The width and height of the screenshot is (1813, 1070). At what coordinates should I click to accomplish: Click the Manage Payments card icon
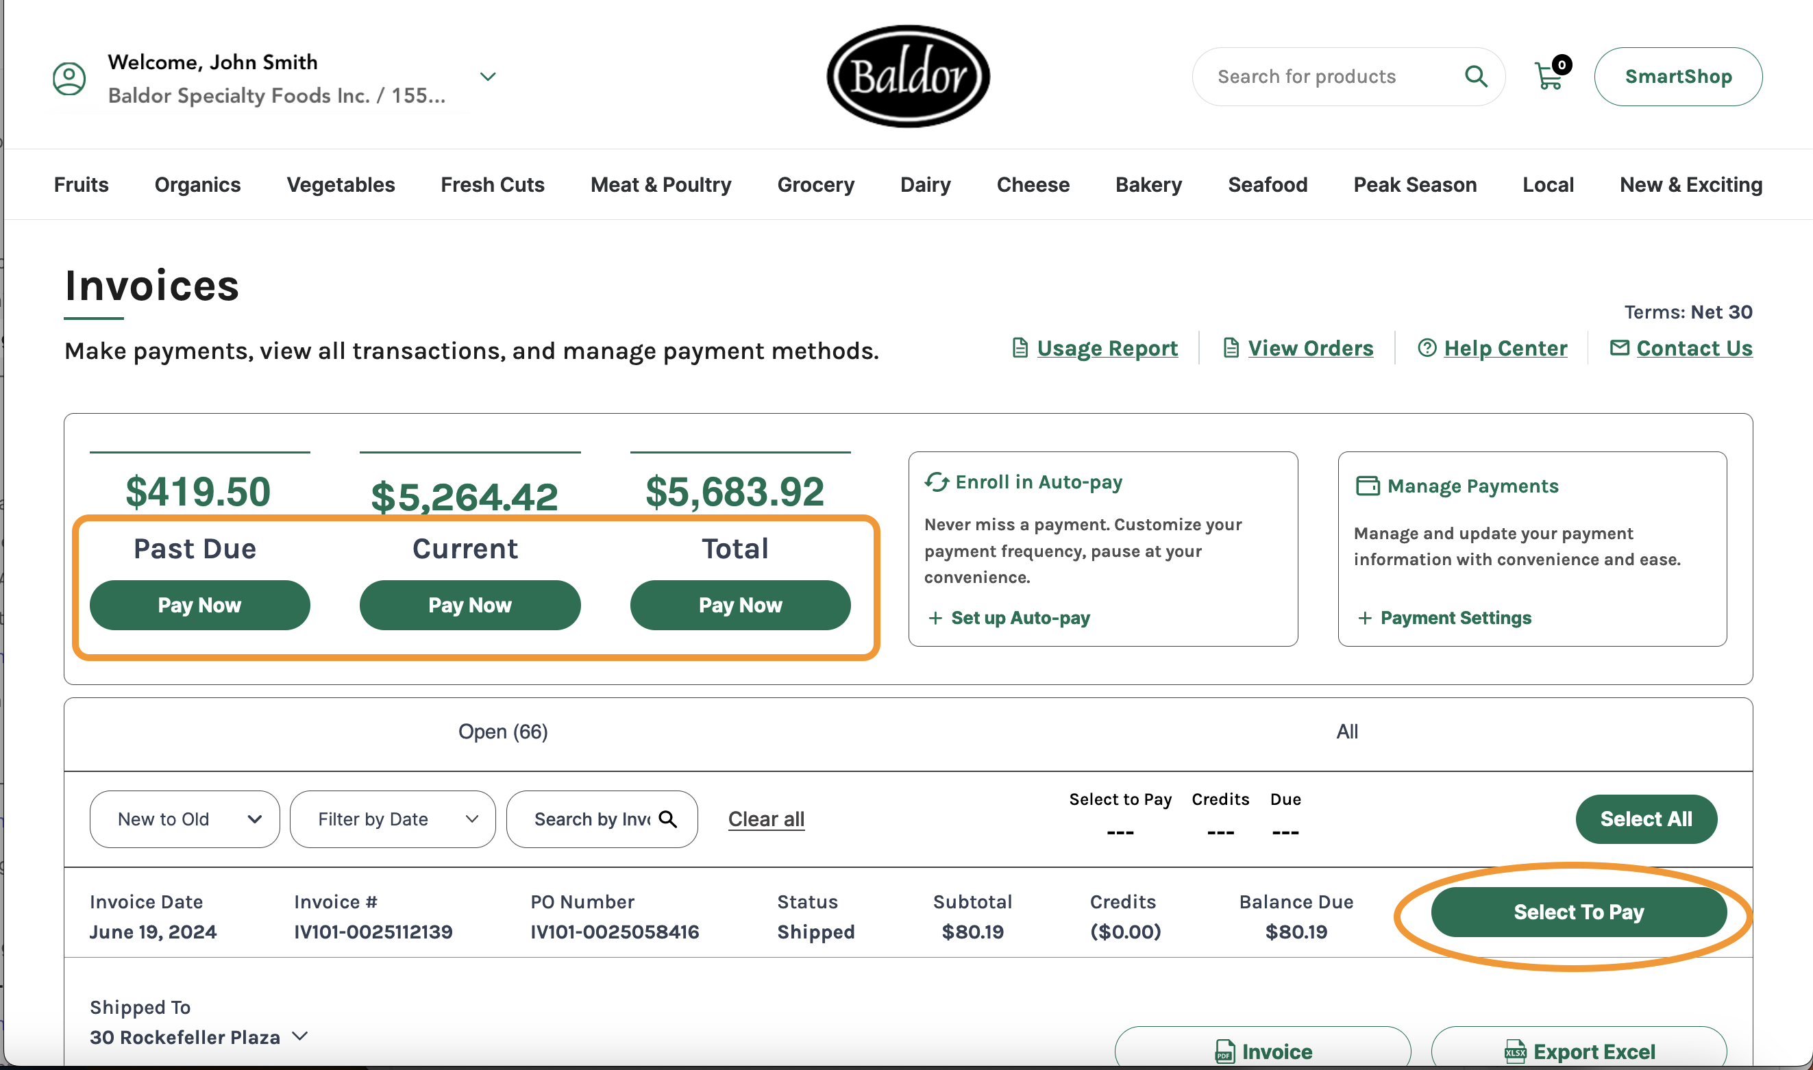(1368, 486)
